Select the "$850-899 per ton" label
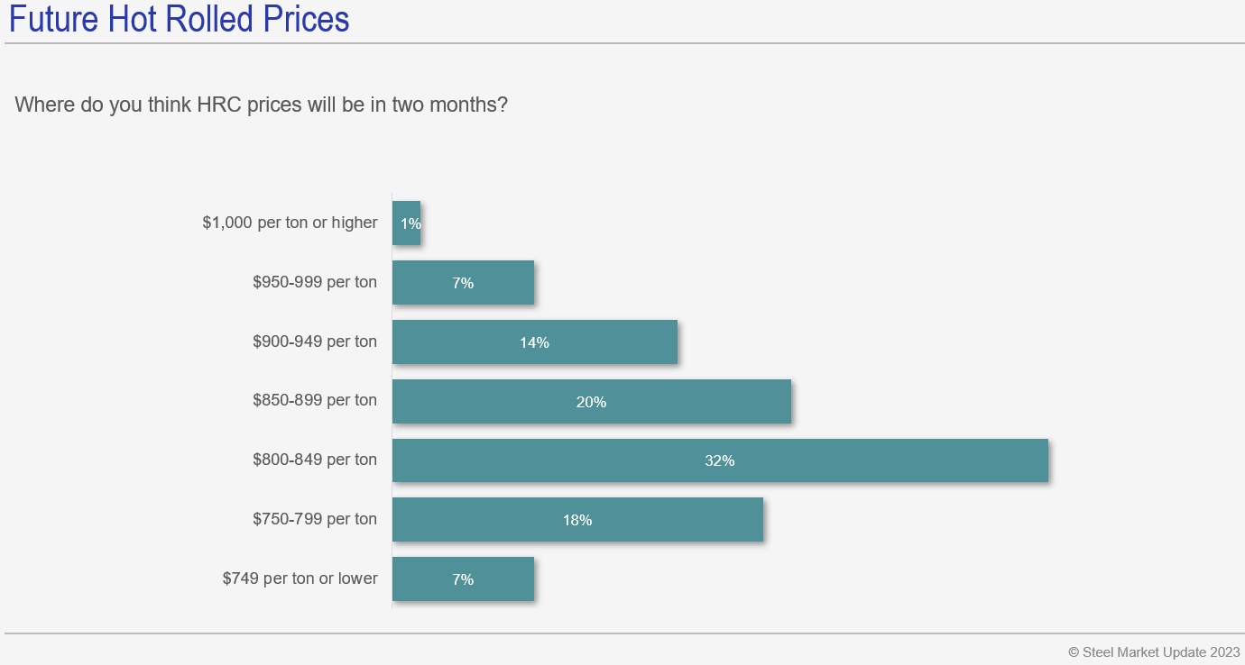Image resolution: width=1245 pixels, height=665 pixels. (315, 401)
